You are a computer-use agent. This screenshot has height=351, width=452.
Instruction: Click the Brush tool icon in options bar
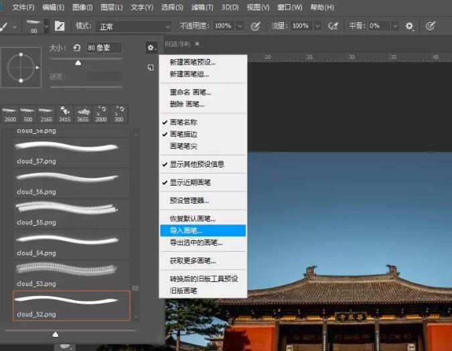5,26
